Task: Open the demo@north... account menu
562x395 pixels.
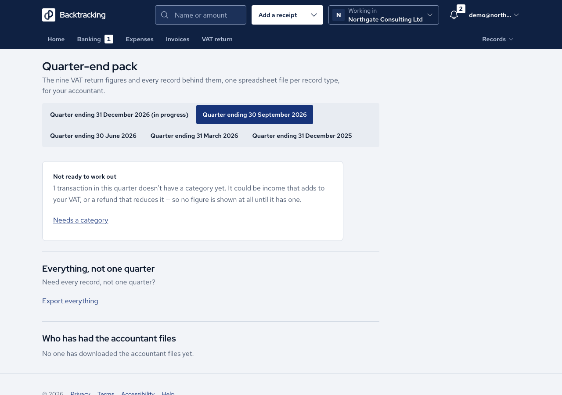Action: tap(494, 15)
